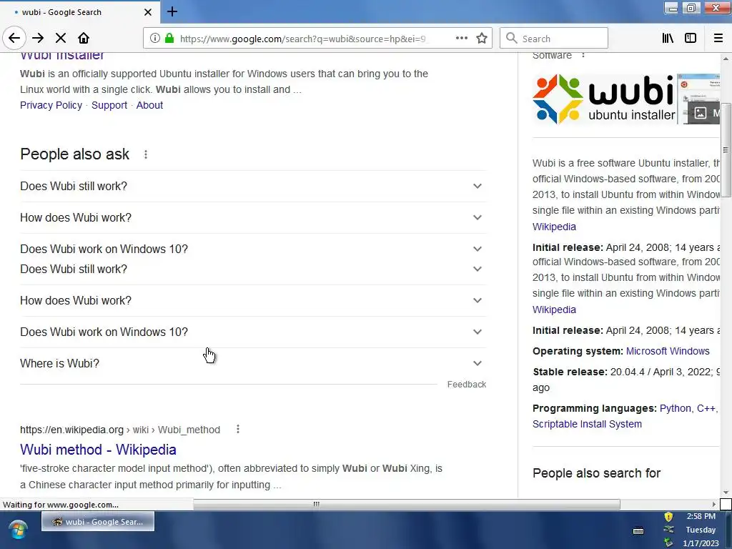Click the Wubi Installer result title

pyautogui.click(x=62, y=56)
